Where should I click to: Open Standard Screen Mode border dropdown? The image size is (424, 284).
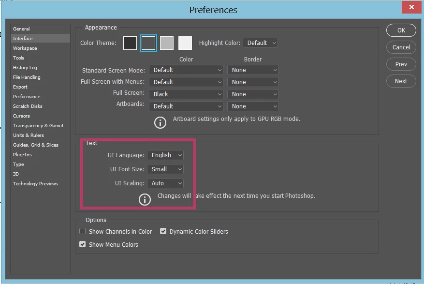253,70
